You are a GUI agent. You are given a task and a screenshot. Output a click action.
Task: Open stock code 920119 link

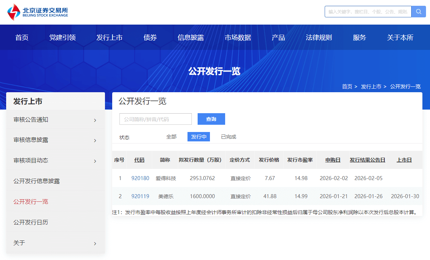[140, 196]
